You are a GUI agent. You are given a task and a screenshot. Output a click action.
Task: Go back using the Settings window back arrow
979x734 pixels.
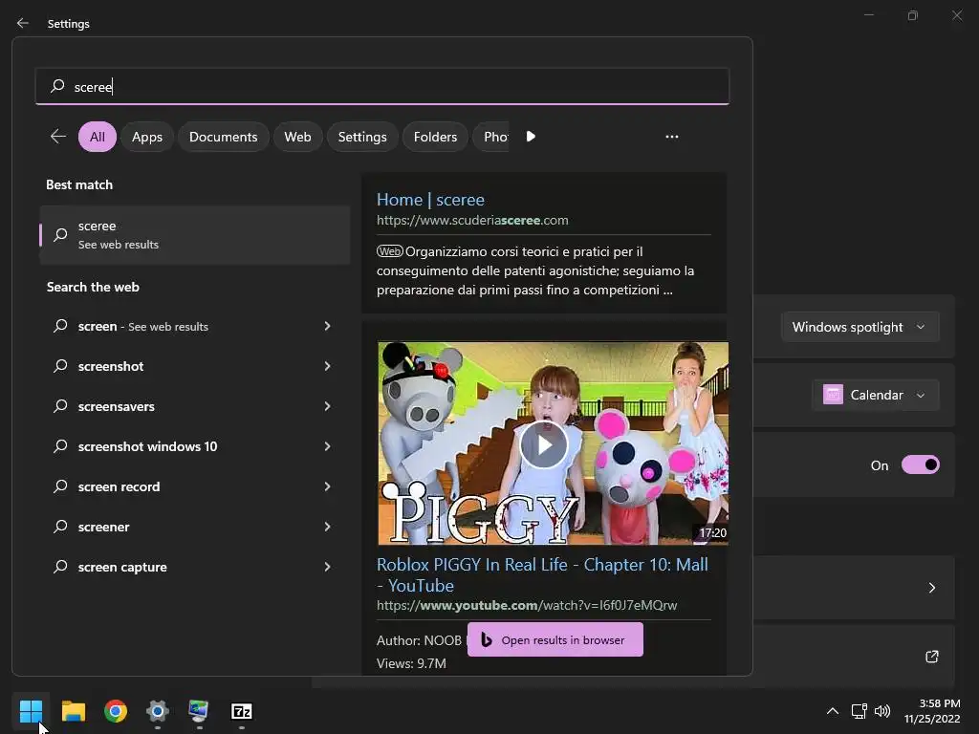(23, 23)
